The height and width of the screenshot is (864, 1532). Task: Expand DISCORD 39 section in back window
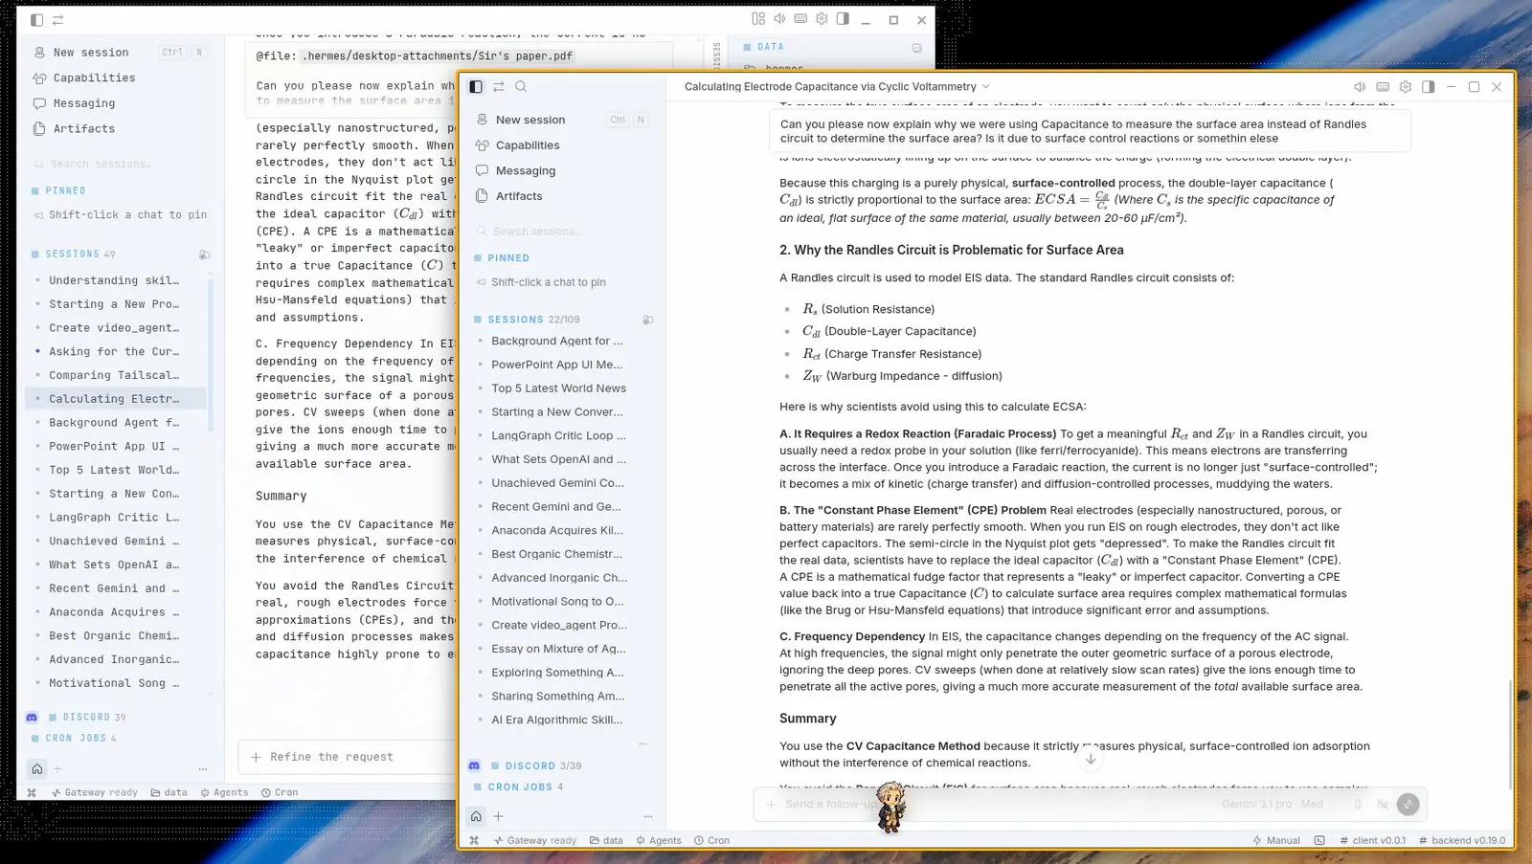(87, 718)
